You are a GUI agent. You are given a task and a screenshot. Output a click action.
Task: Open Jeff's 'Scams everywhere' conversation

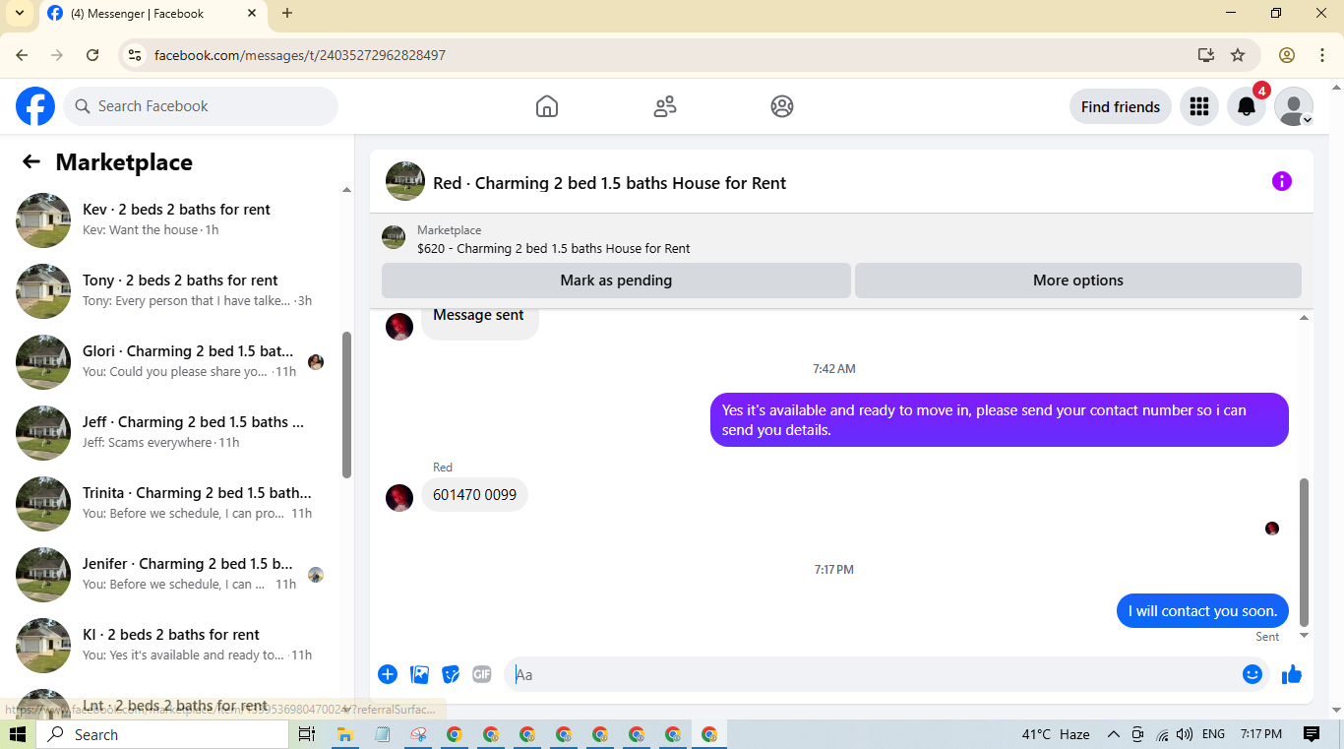(x=175, y=432)
